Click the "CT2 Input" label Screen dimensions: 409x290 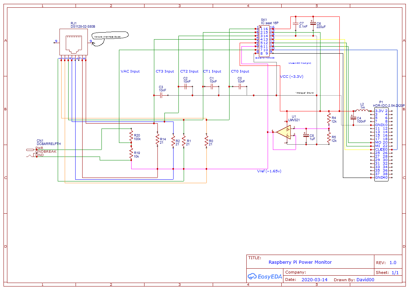[189, 71]
